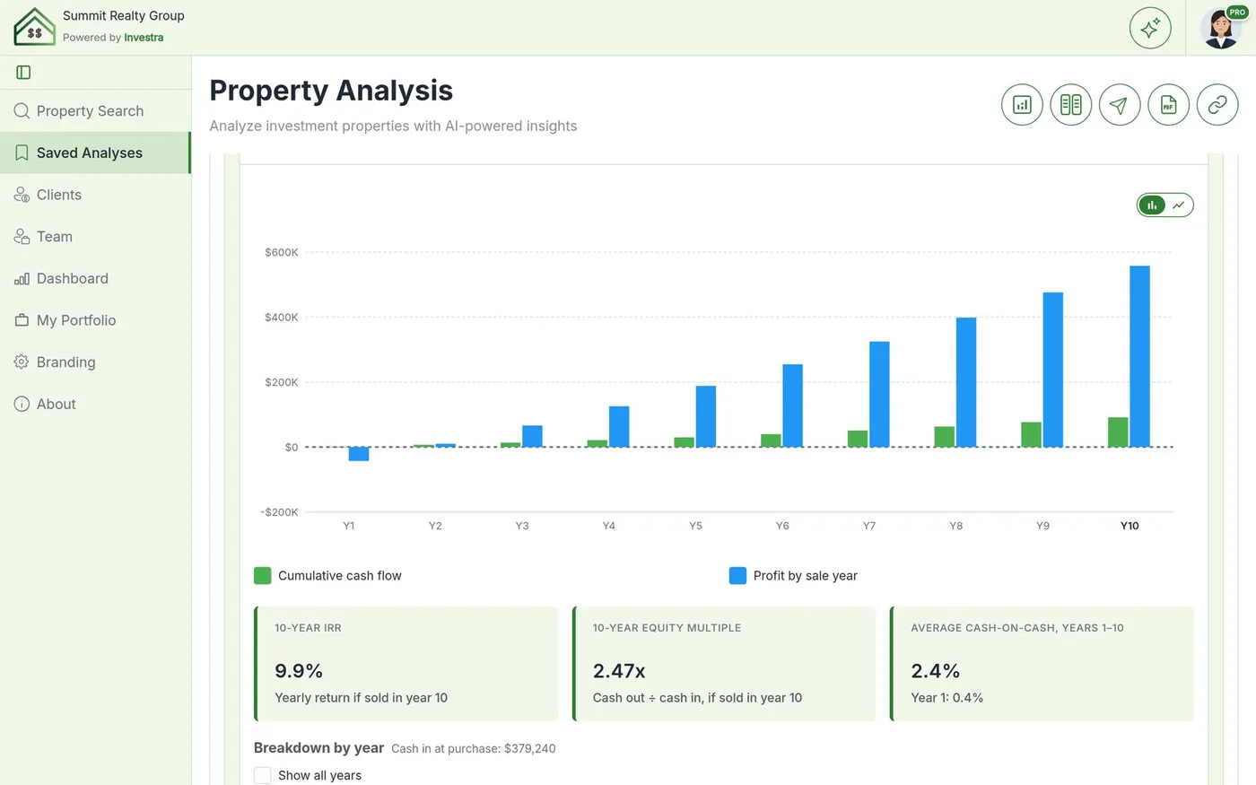Viewport: 1256px width, 785px height.
Task: Click the Cash in at purchase: $379,240 text
Action: [x=474, y=749]
